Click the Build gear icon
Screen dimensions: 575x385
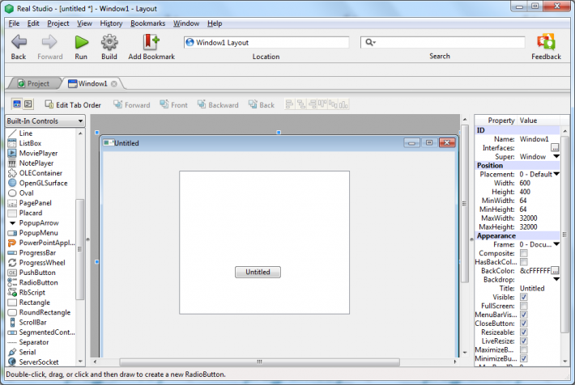click(109, 42)
